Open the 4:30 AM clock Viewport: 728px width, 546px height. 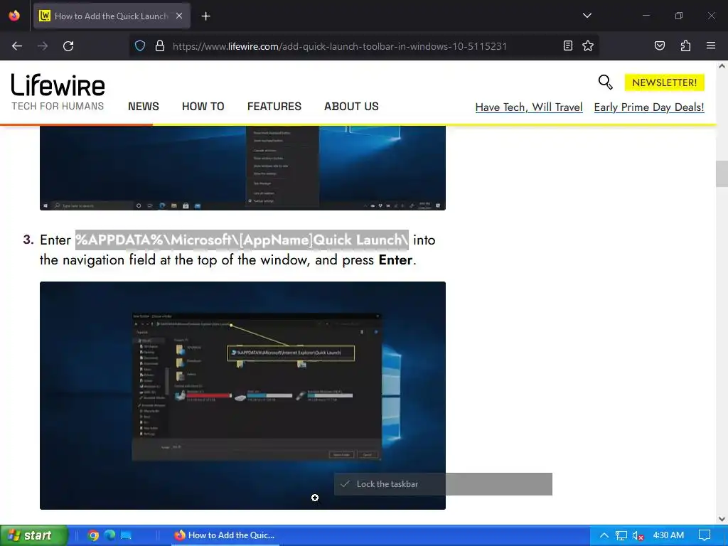[x=668, y=535]
